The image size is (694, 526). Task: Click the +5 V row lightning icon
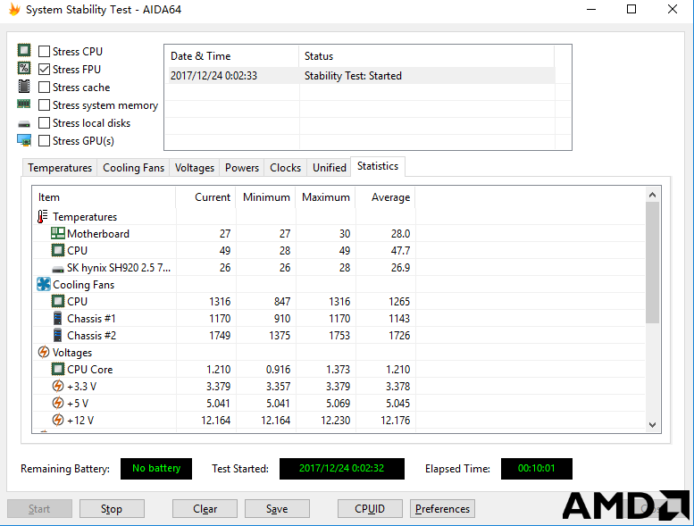(x=57, y=403)
